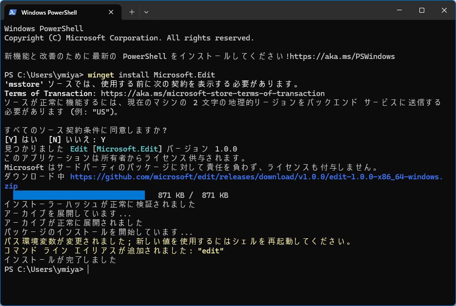Viewport: 456px width, 306px height.
Task: Click the 'バージョン 1.0.0' version text
Action: (x=201, y=149)
